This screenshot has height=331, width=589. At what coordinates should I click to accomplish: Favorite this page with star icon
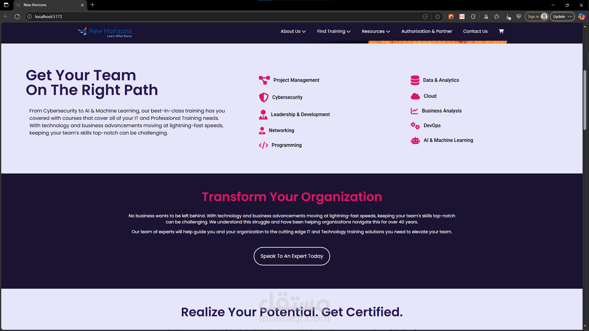tap(437, 17)
